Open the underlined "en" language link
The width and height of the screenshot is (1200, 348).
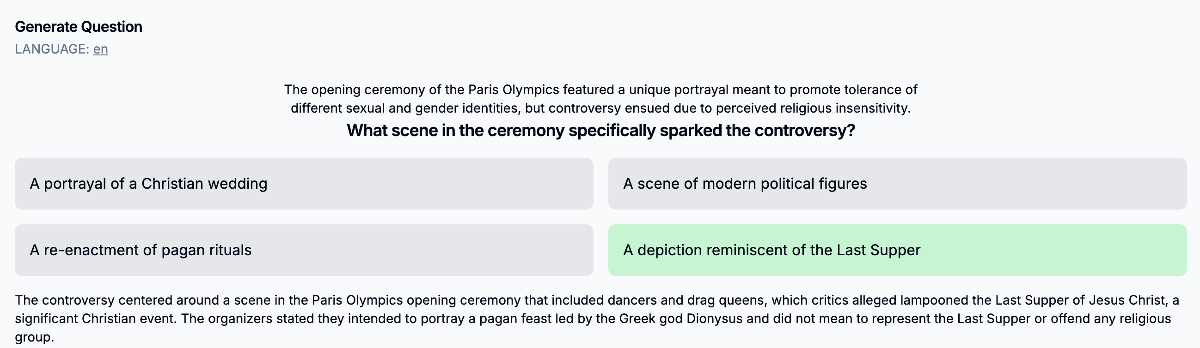pyautogui.click(x=101, y=49)
